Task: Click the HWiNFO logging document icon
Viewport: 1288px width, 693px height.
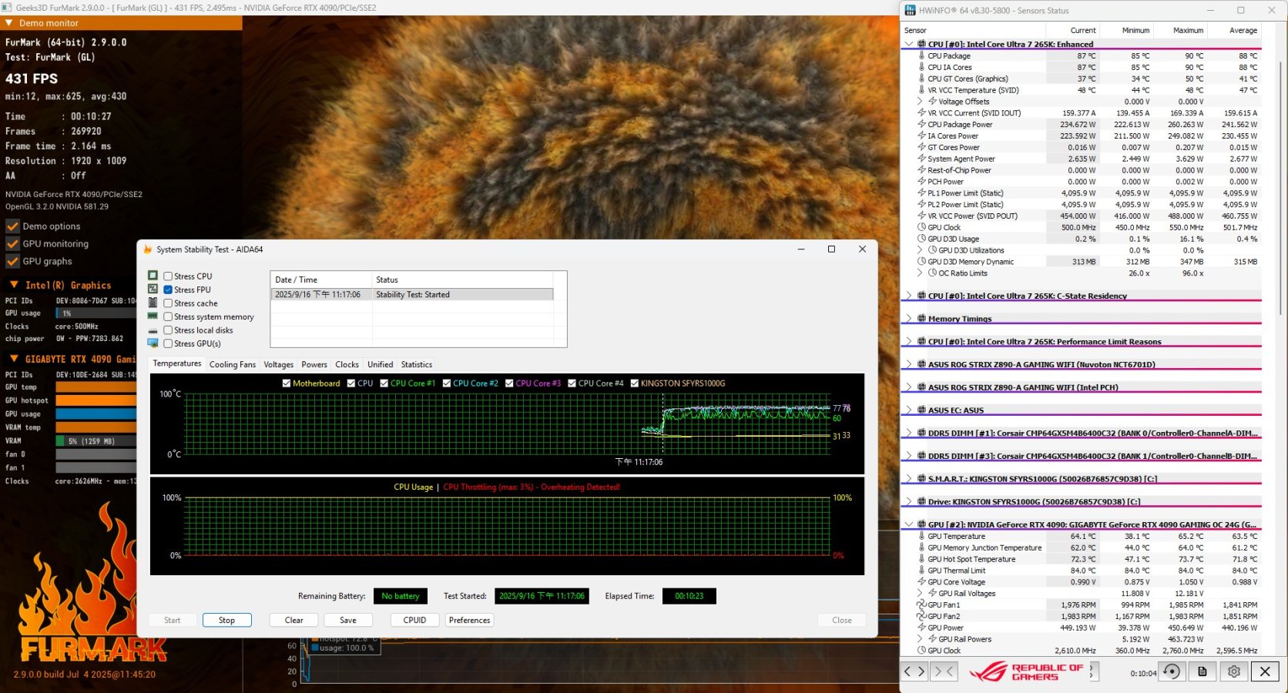Action: coord(1202,671)
